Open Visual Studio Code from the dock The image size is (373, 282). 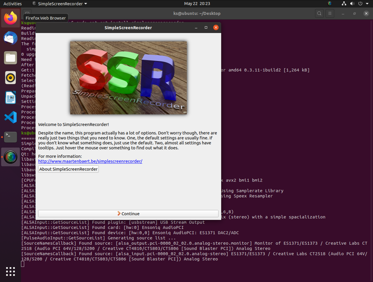click(10, 117)
